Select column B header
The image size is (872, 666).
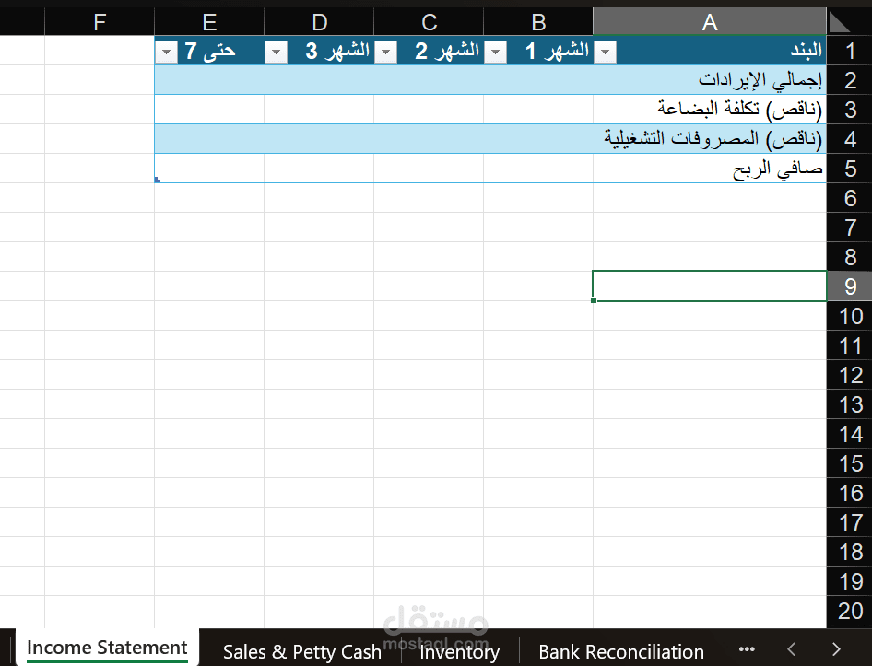coord(538,22)
